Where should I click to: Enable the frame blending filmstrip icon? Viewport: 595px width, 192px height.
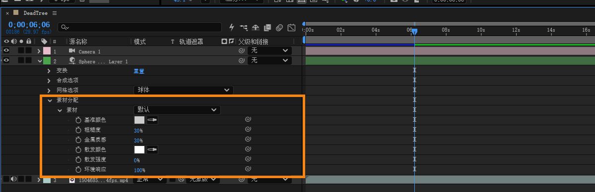coord(267,27)
